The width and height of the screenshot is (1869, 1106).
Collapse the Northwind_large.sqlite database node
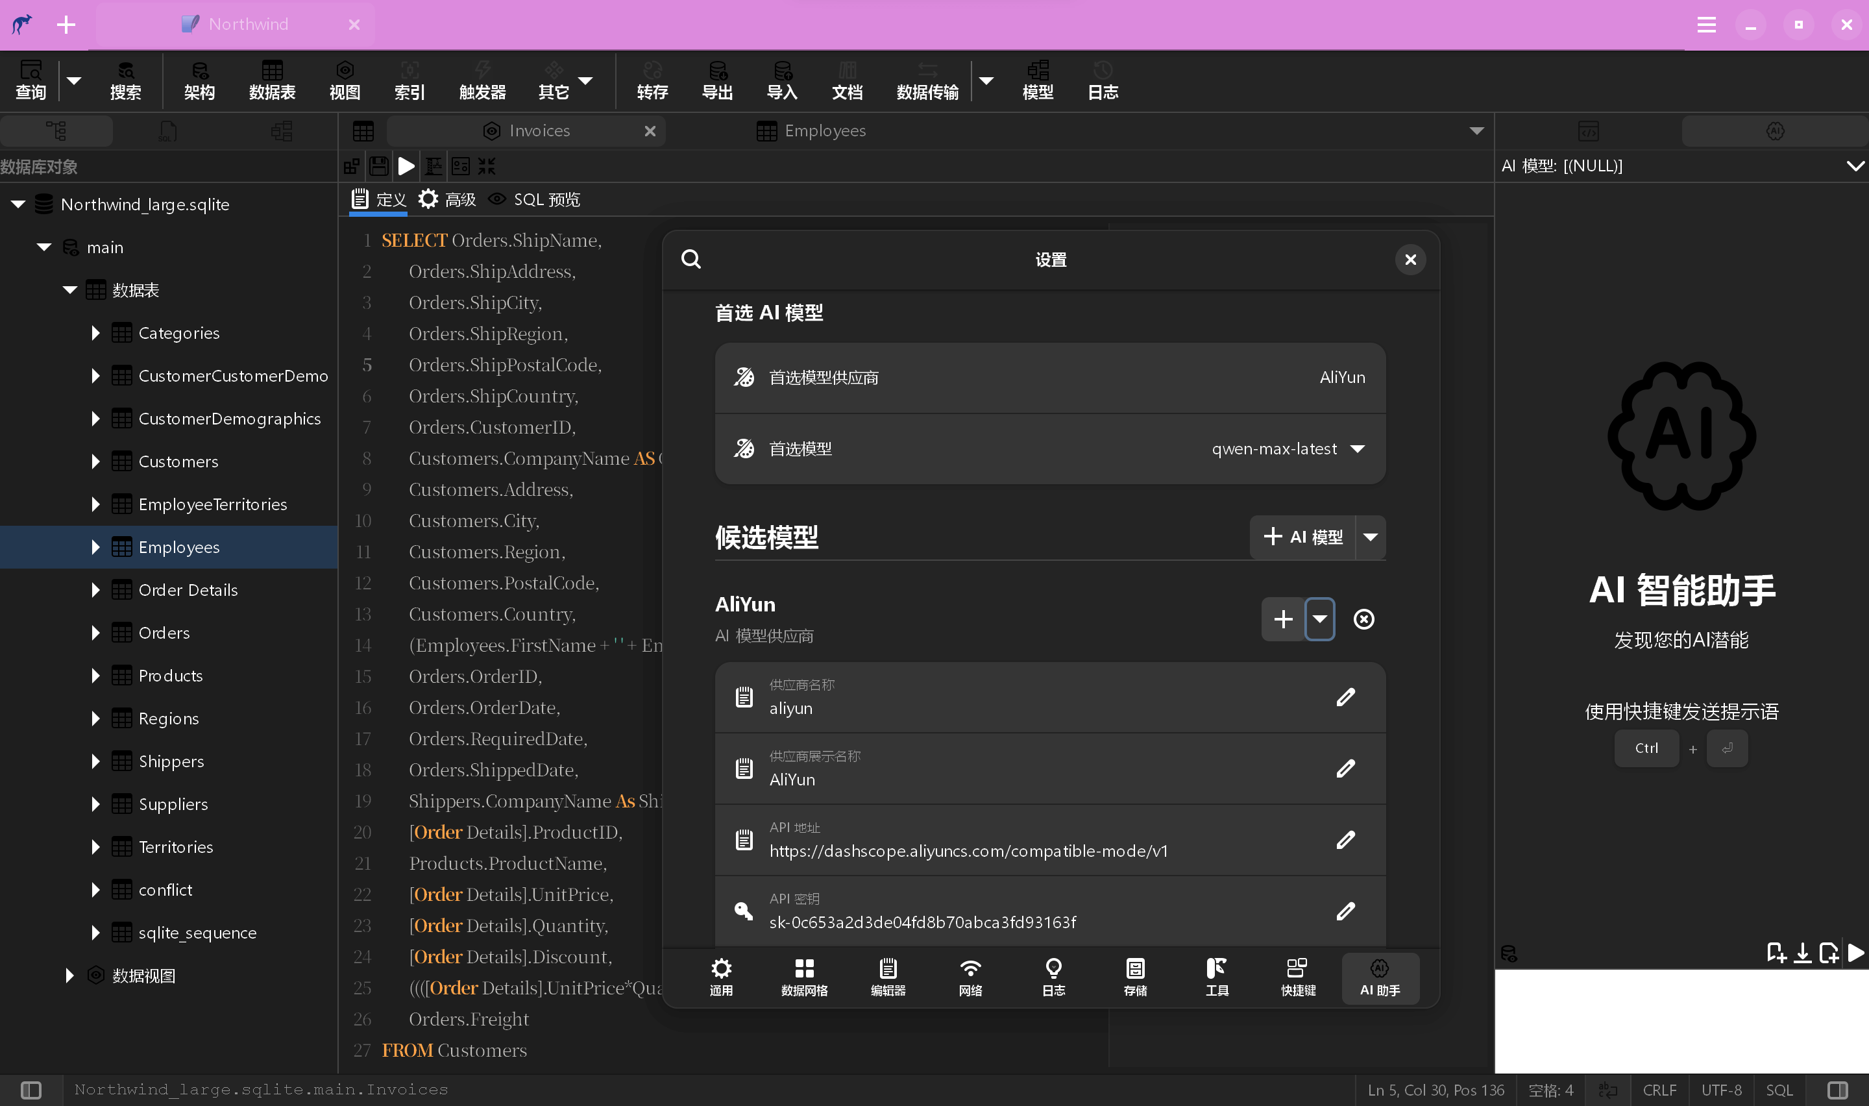(x=18, y=204)
